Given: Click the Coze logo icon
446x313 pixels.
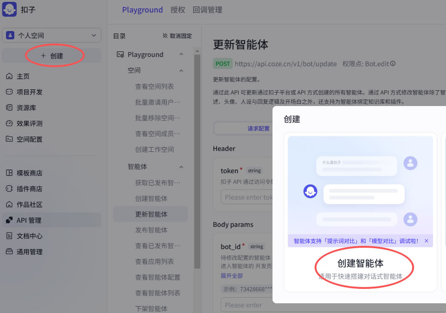Looking at the screenshot, I should (x=10, y=10).
